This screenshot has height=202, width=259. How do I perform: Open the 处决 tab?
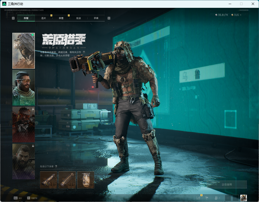79,18
